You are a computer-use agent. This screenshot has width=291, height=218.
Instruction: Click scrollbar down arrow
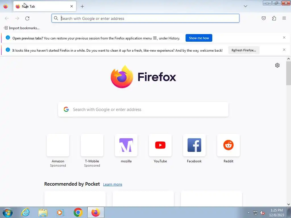point(288,204)
